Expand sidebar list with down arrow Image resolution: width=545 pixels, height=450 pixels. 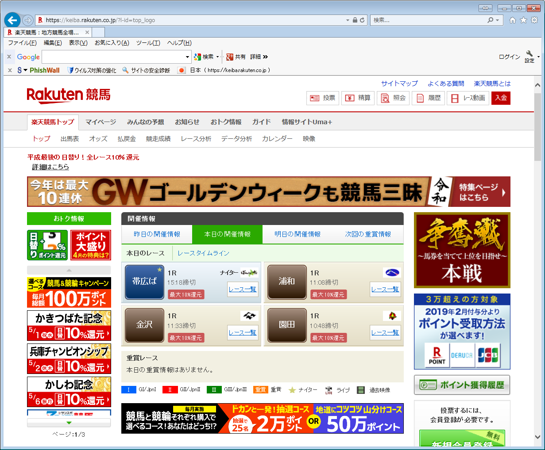[69, 423]
